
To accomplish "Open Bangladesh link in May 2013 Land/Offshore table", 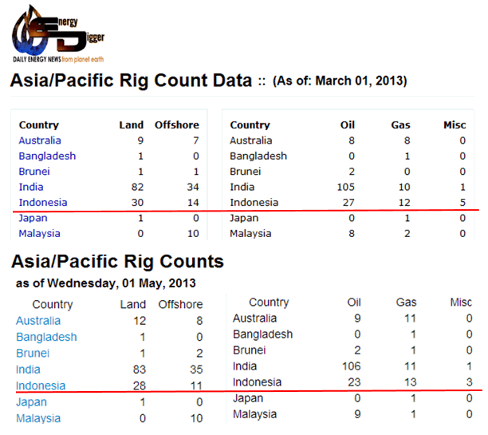I will 46,337.
